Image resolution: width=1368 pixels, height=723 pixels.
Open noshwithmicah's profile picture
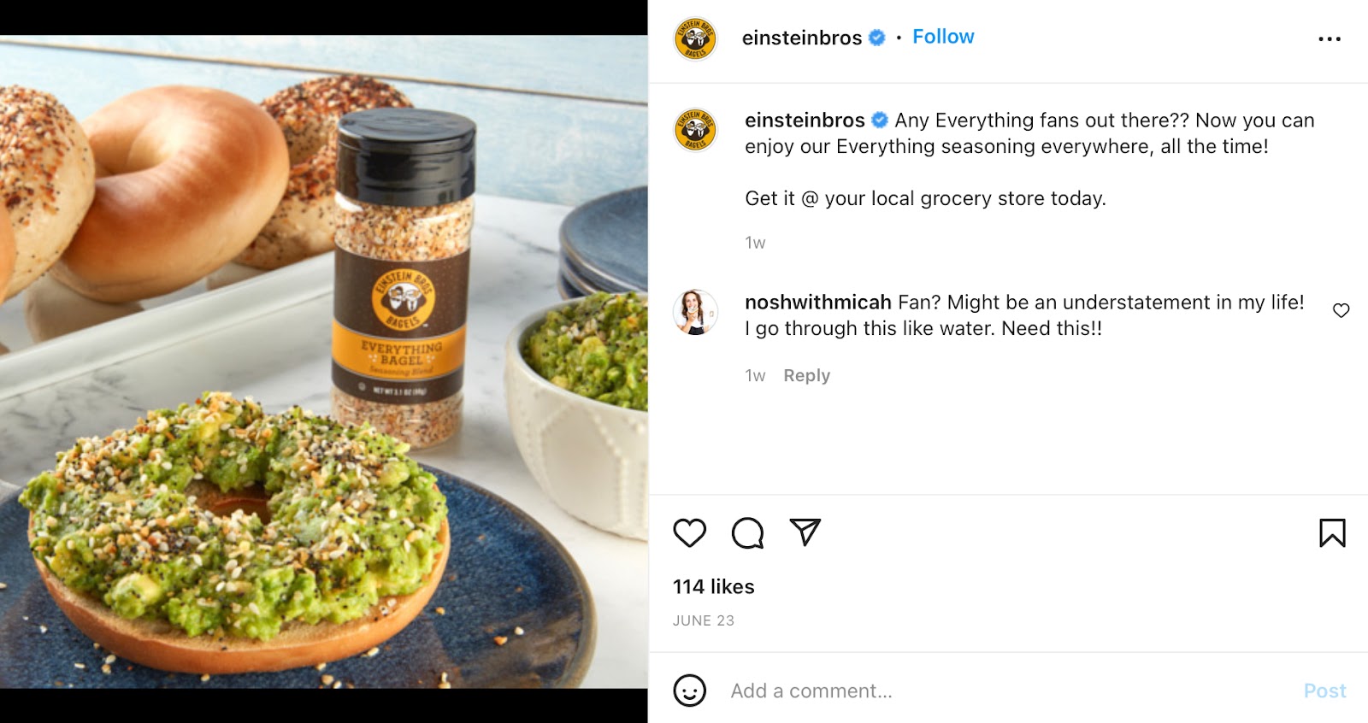695,312
